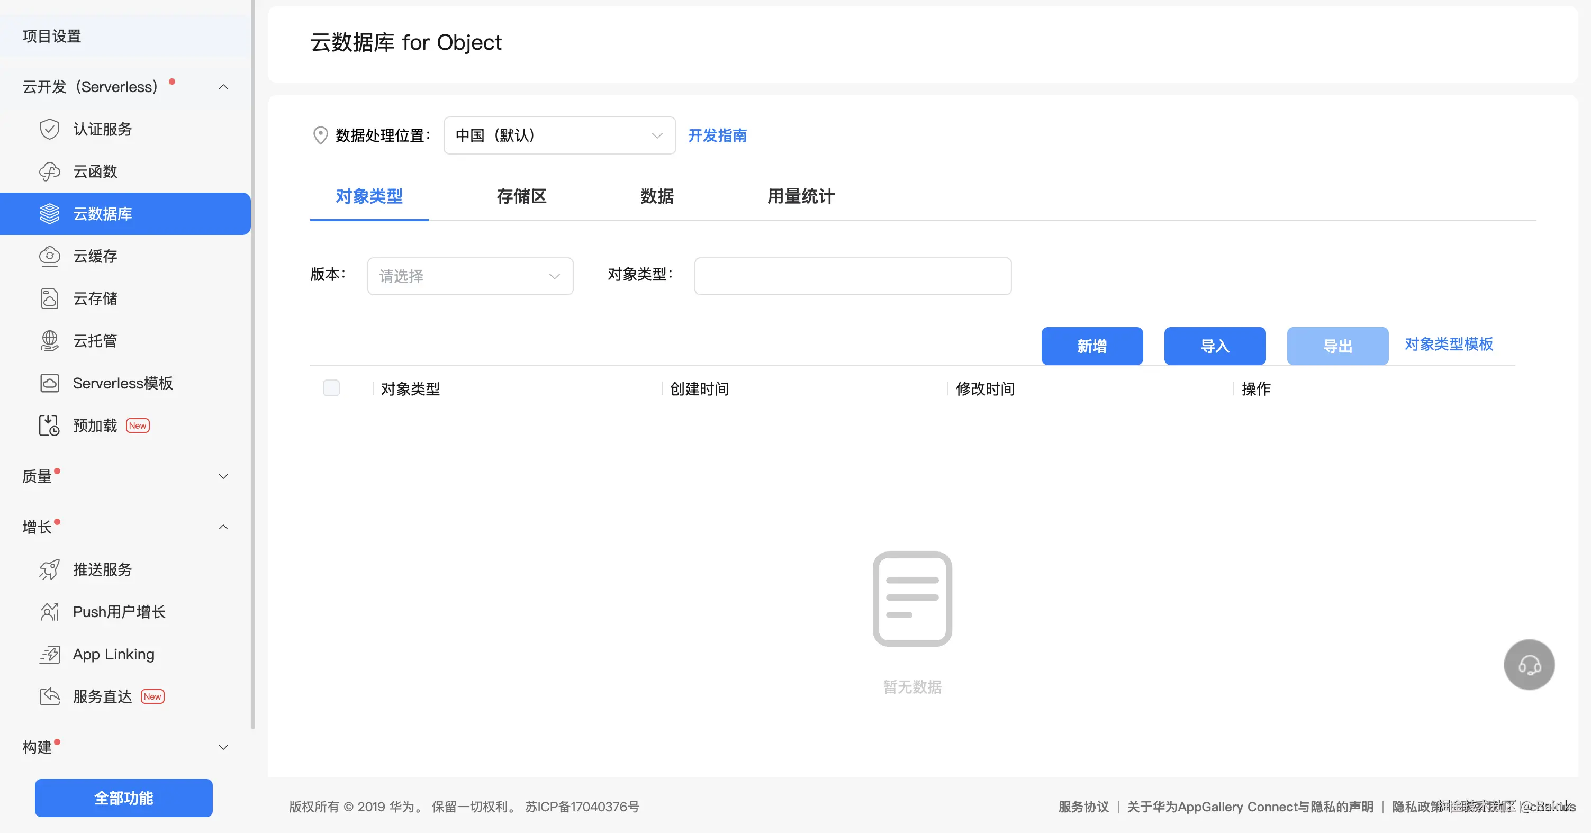Click the floating customer support headset icon
The image size is (1591, 833).
[x=1529, y=664]
